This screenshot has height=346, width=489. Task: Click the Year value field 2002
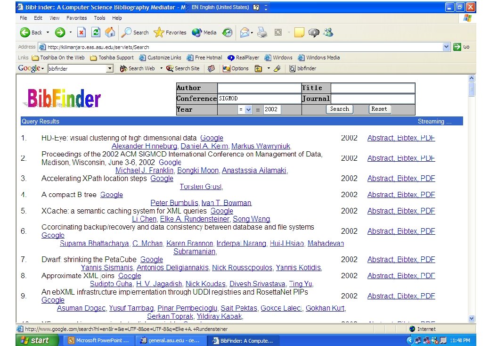pyautogui.click(x=272, y=109)
